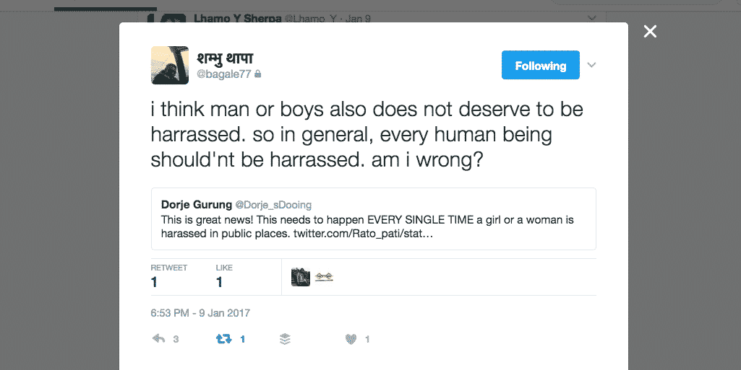Like the tweet with the heart icon
Image resolution: width=741 pixels, height=370 pixels.
tap(351, 339)
